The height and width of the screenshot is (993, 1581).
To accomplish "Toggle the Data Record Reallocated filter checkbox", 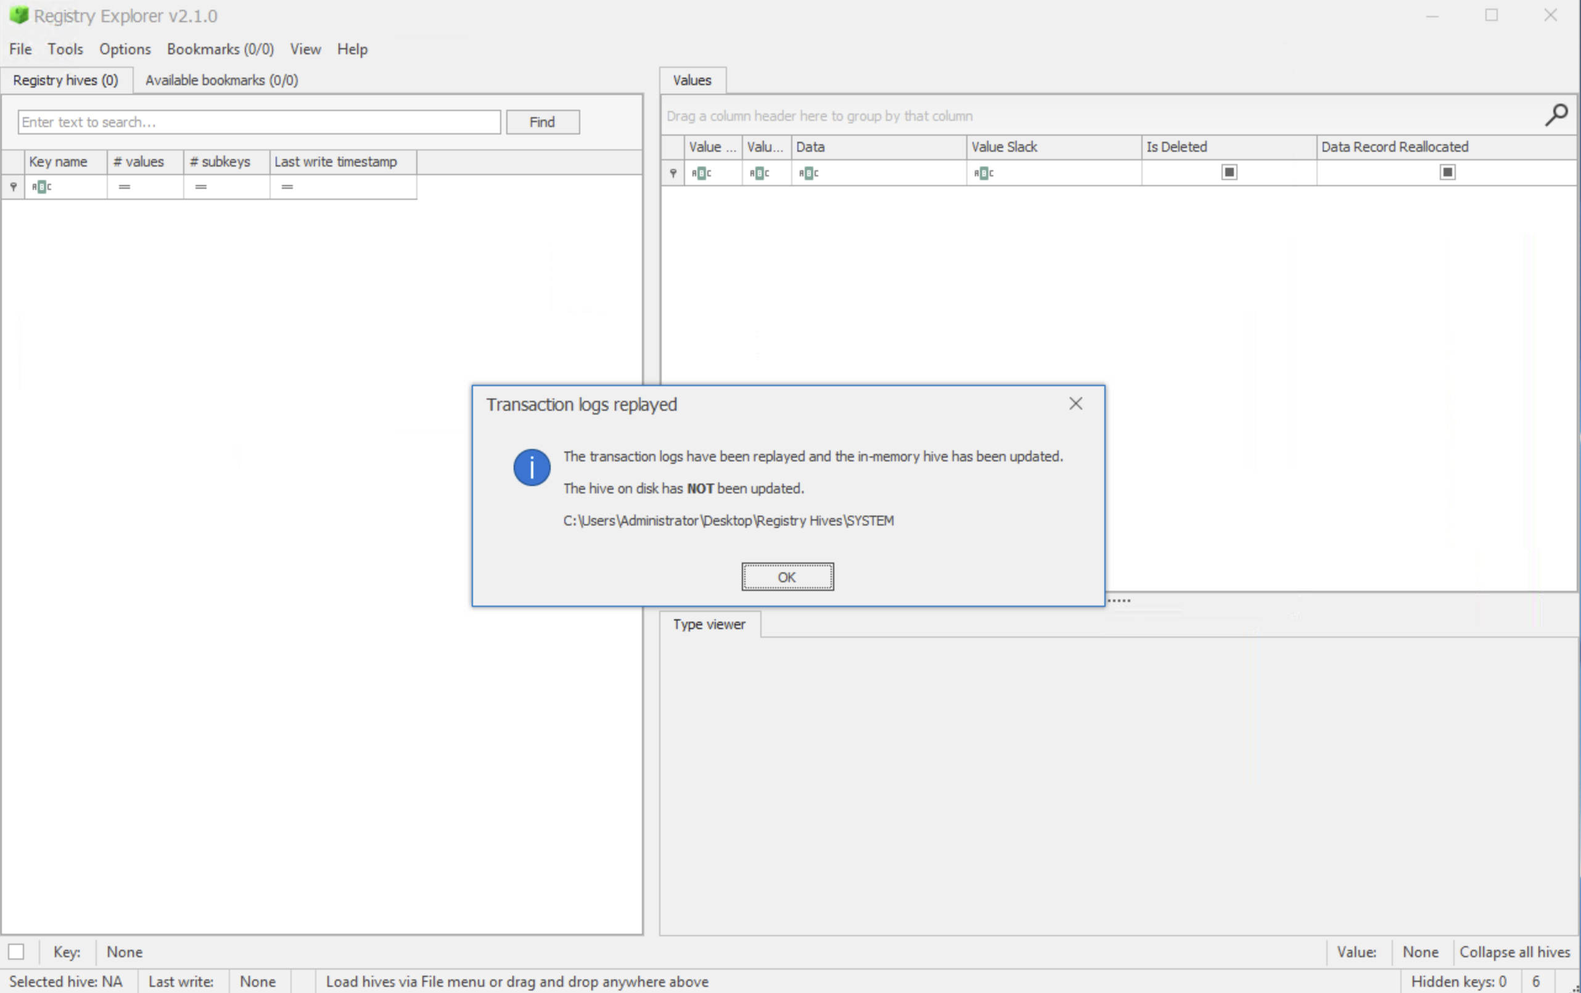I will (x=1448, y=171).
